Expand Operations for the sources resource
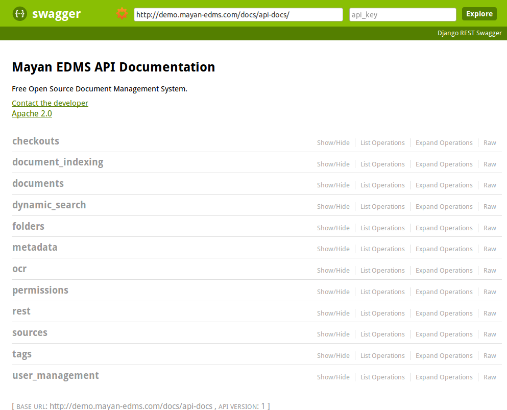 (444, 334)
